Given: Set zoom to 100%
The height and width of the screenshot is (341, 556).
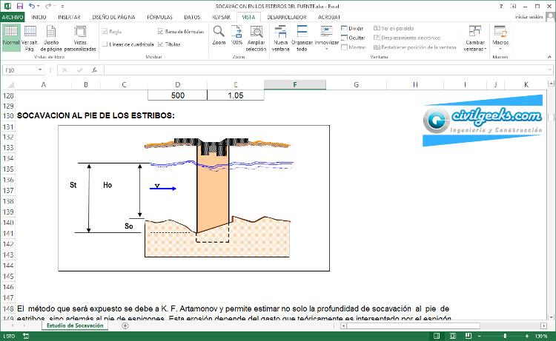Looking at the screenshot, I should tap(237, 36).
